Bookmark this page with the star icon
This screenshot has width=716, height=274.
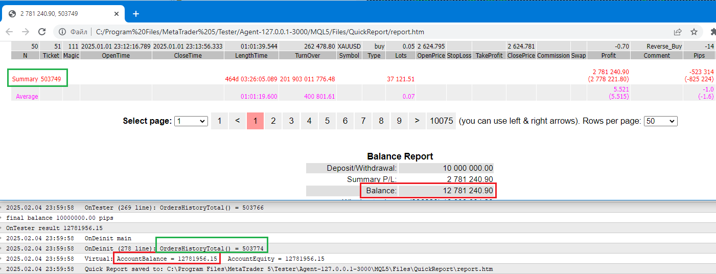(x=694, y=32)
